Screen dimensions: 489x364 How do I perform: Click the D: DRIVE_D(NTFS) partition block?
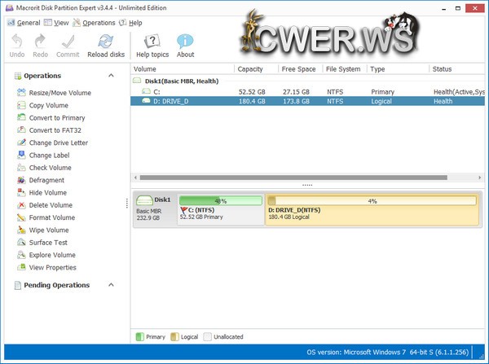click(x=372, y=209)
